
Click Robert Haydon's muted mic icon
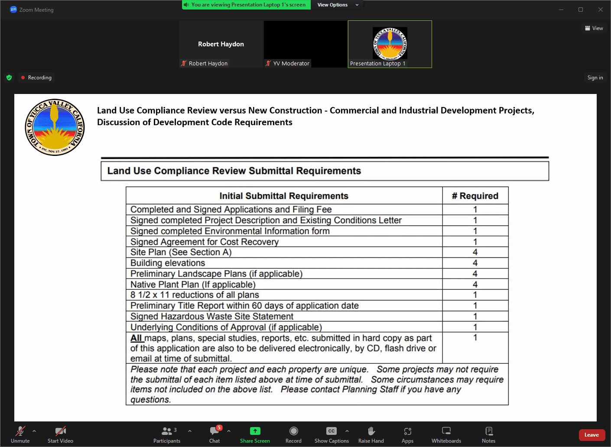(184, 63)
